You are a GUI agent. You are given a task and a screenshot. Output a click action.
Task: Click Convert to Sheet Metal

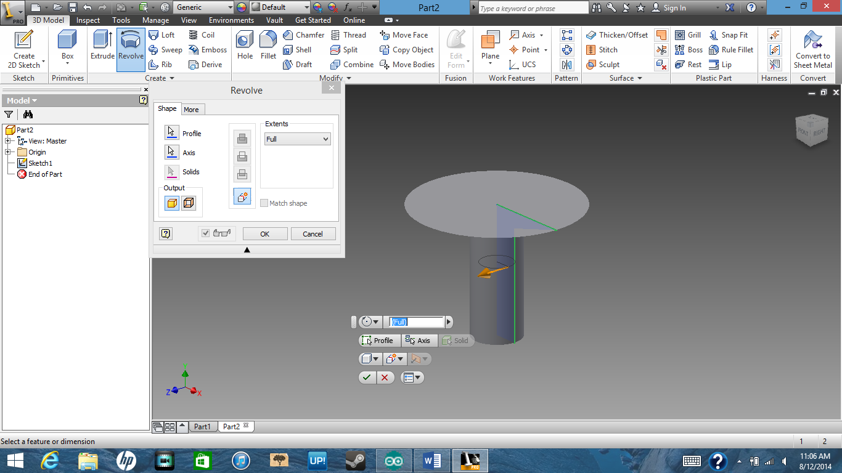tap(812, 49)
